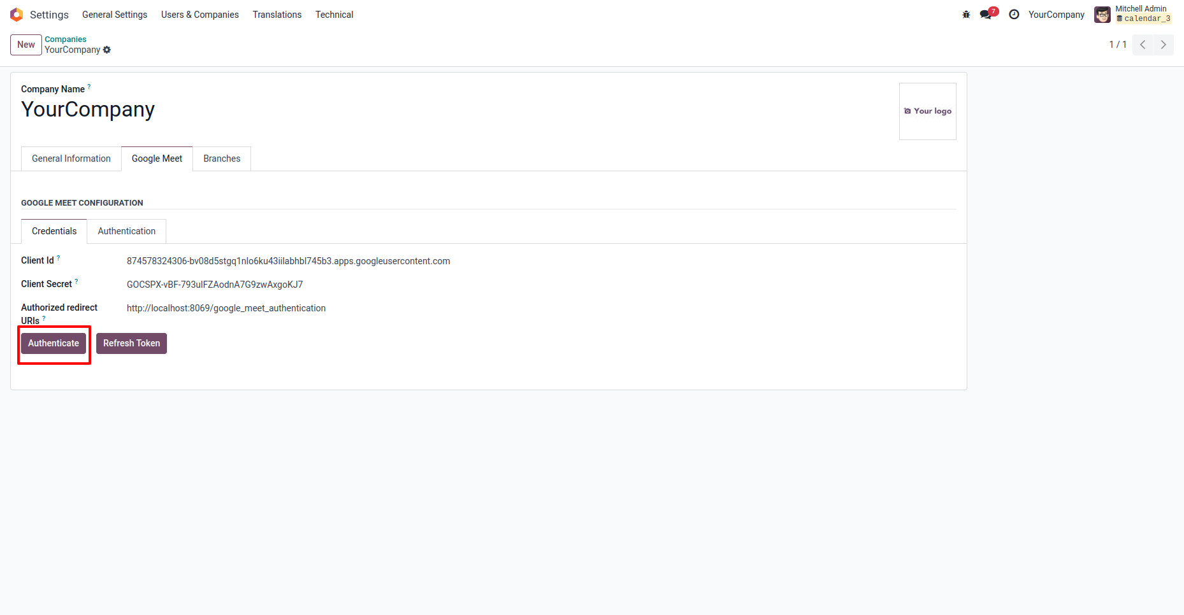Click the GOOGLE MEET CONFIGURATION section heading

[82, 203]
